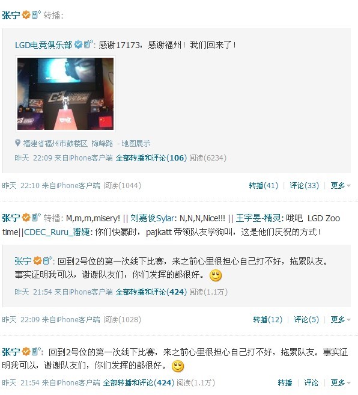This screenshot has width=358, height=395.
Task: Click the mobile phone icon beside first 张宁
Action: [36, 14]
